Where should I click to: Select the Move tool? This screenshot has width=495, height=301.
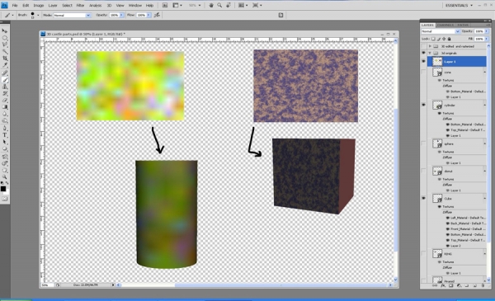(4, 31)
